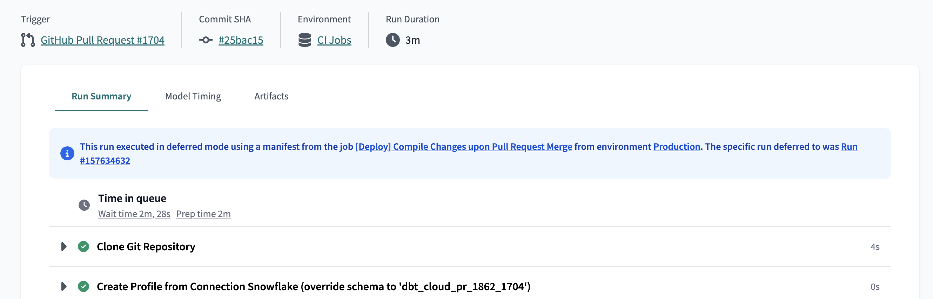Click the Run Duration clock icon
Viewport: 933px width, 299px height.
392,41
